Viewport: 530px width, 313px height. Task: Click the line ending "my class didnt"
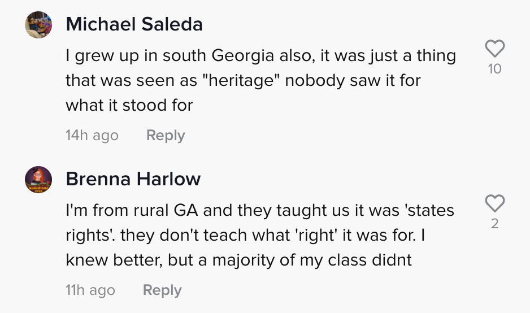pyautogui.click(x=238, y=260)
